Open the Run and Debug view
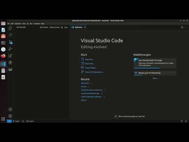 click(x=10, y=49)
